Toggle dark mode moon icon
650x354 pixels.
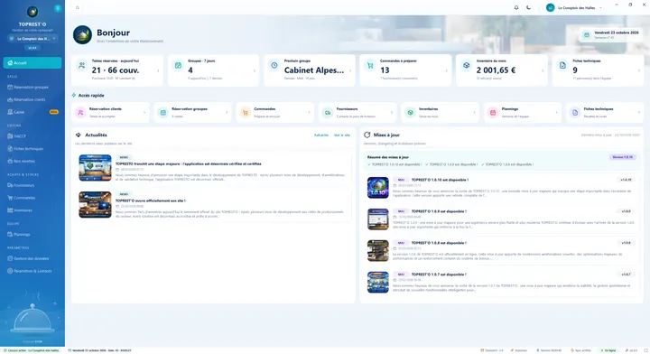pos(528,7)
